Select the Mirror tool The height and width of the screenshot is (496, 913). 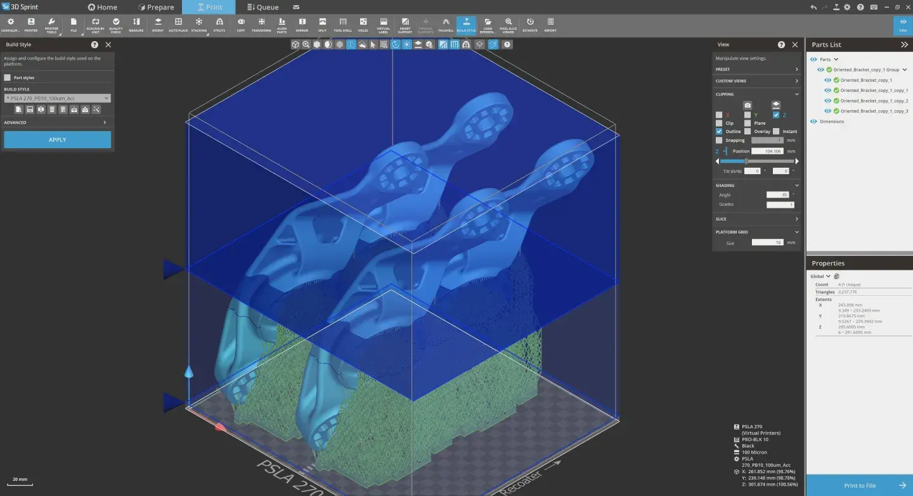click(x=302, y=25)
